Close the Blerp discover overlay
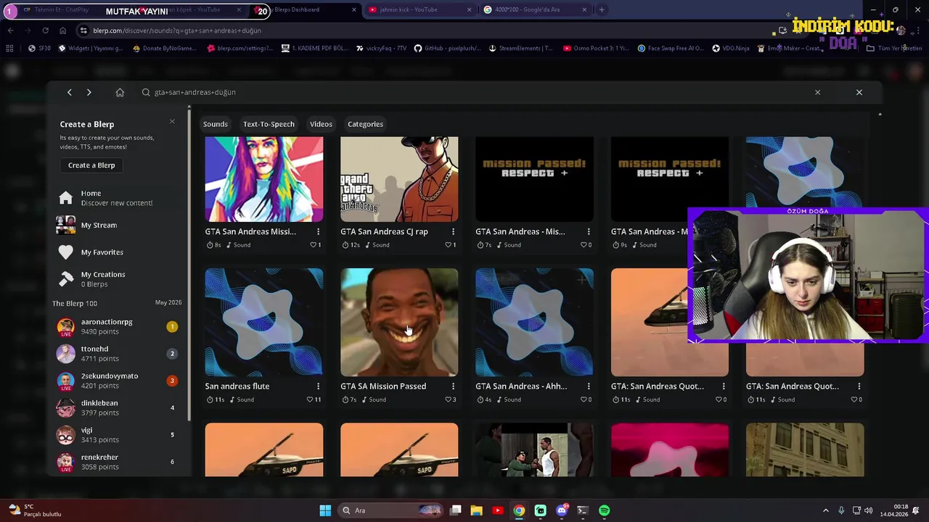The image size is (929, 522). tap(859, 92)
